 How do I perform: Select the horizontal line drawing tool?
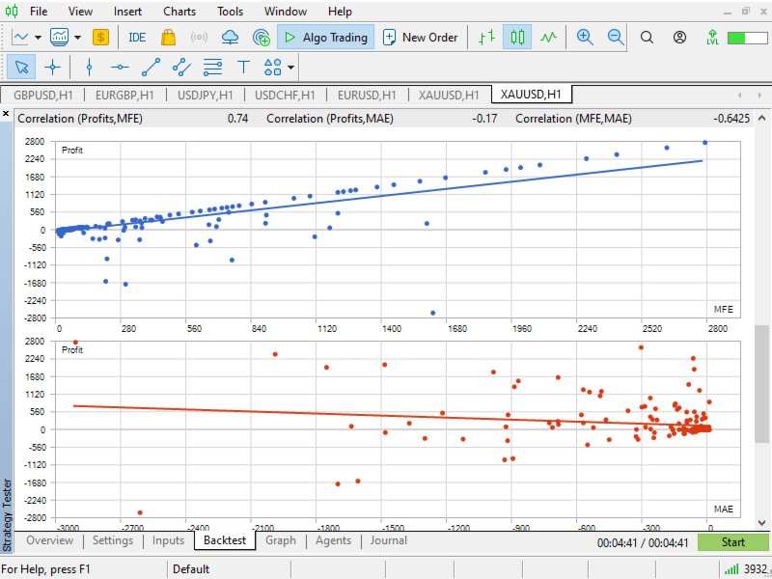pyautogui.click(x=120, y=67)
